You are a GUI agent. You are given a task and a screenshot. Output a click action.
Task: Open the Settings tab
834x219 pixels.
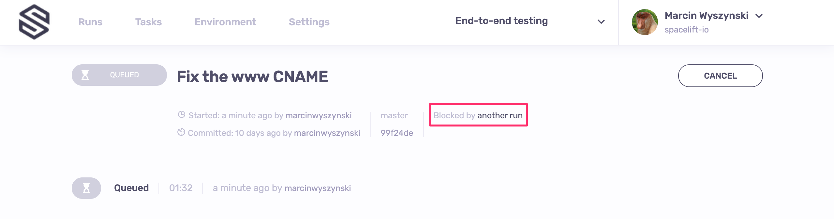(309, 22)
